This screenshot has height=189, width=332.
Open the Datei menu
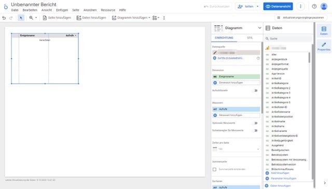point(15,10)
